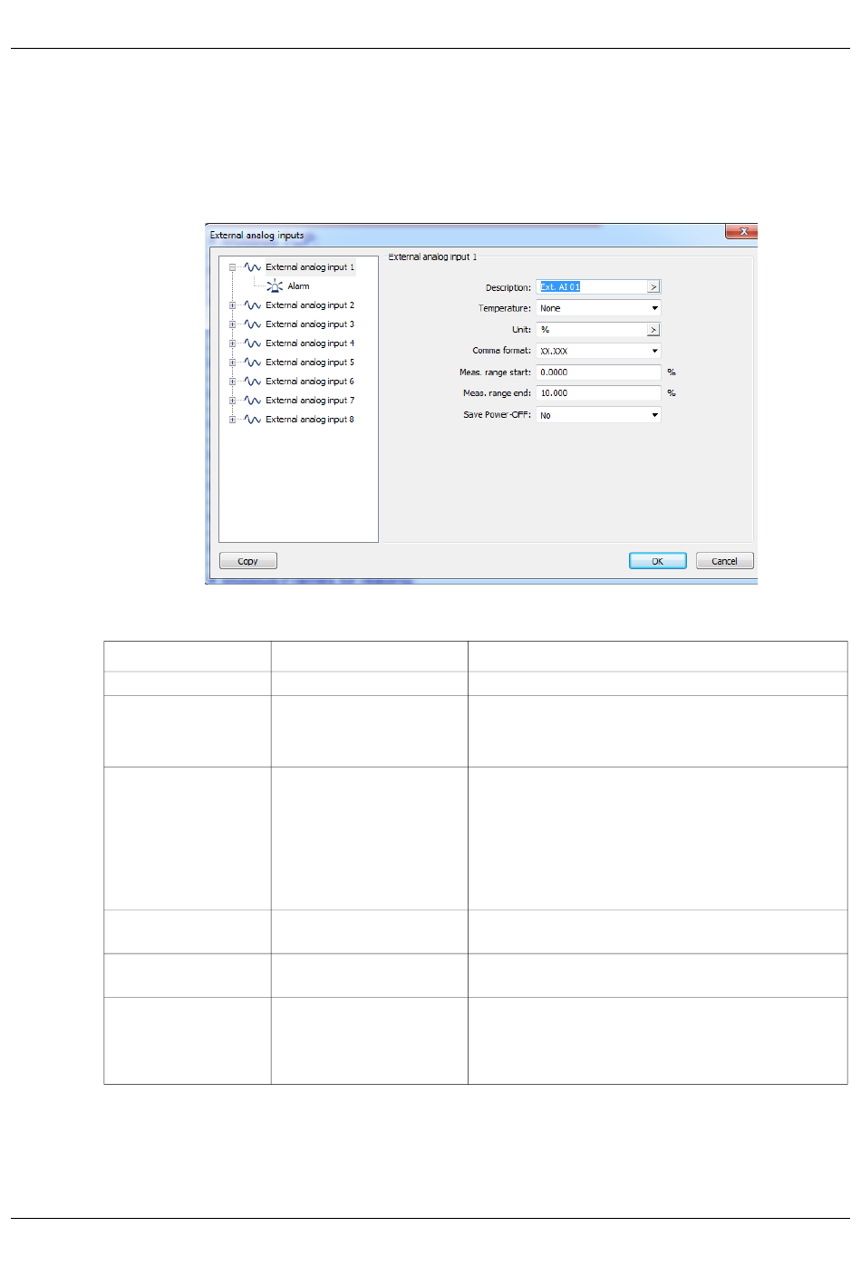Select External analog input 4 label
The height and width of the screenshot is (1267, 861).
[310, 343]
